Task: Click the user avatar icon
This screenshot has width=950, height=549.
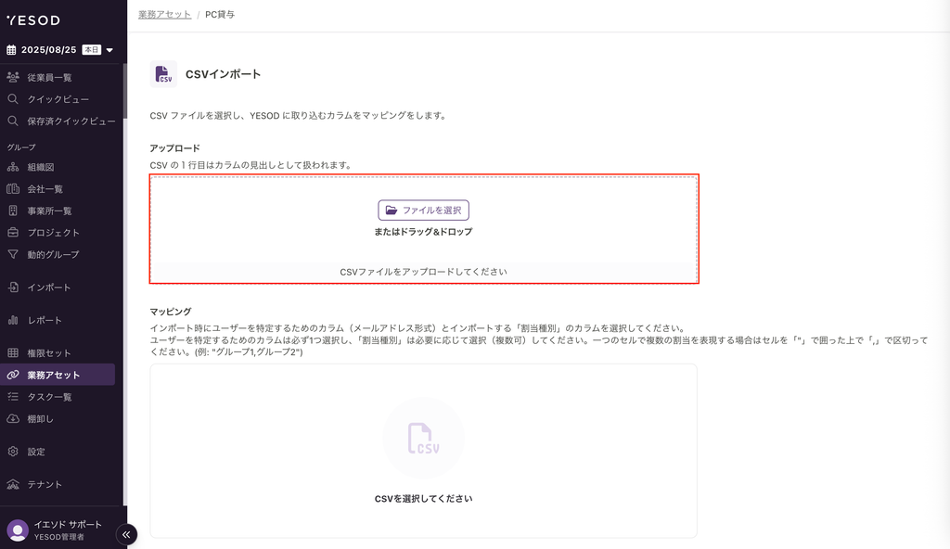Action: click(x=18, y=530)
